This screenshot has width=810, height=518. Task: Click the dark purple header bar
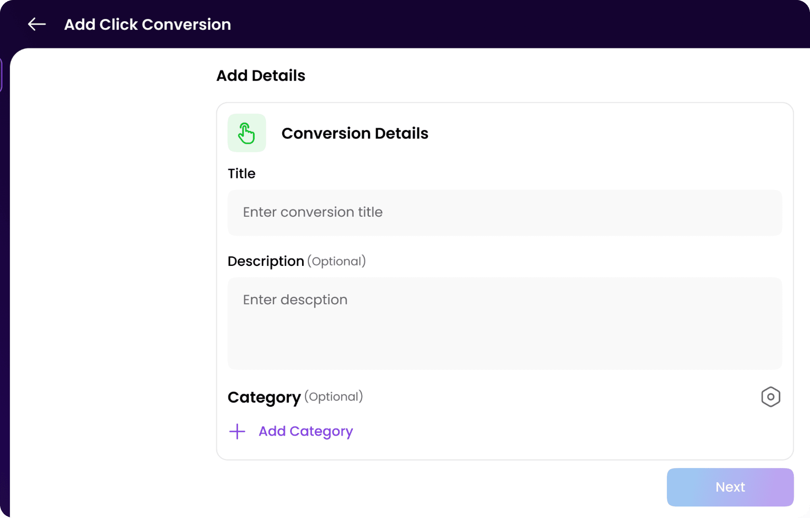click(x=506, y=24)
